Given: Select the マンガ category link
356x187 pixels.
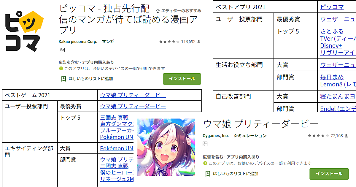Looking at the screenshot, I should pos(108,42).
